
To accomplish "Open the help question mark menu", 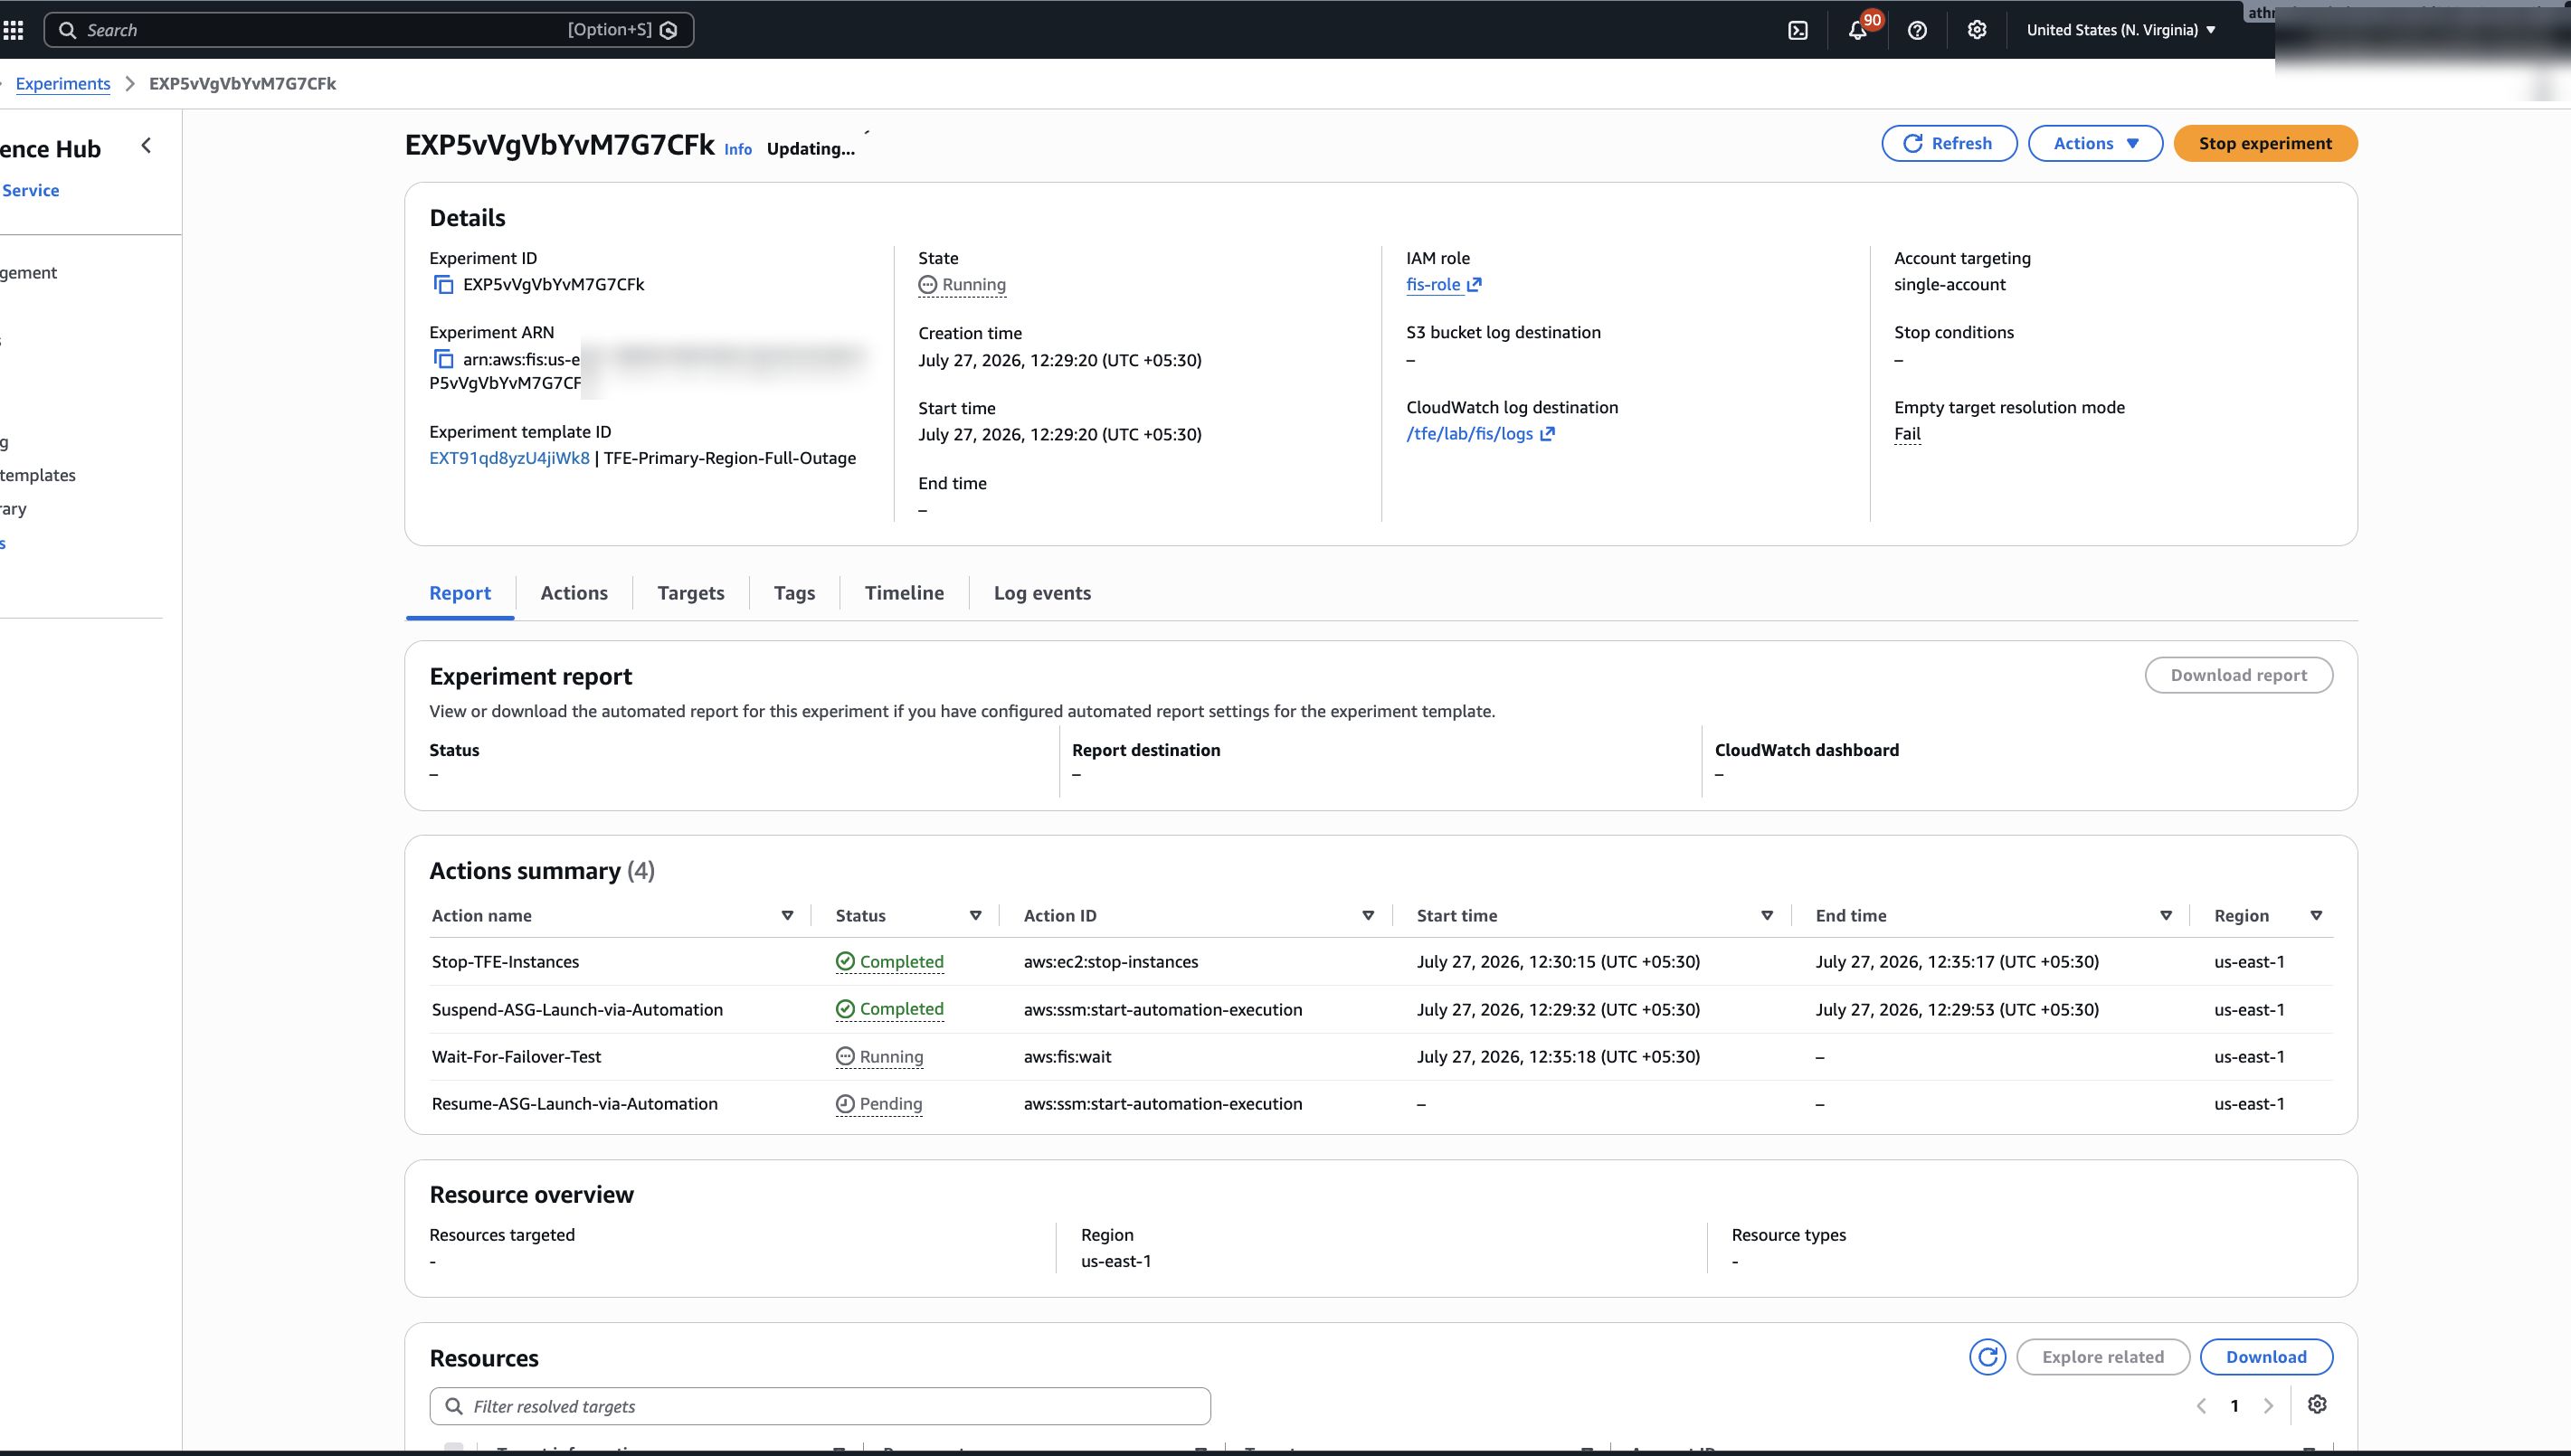I will tap(1917, 30).
